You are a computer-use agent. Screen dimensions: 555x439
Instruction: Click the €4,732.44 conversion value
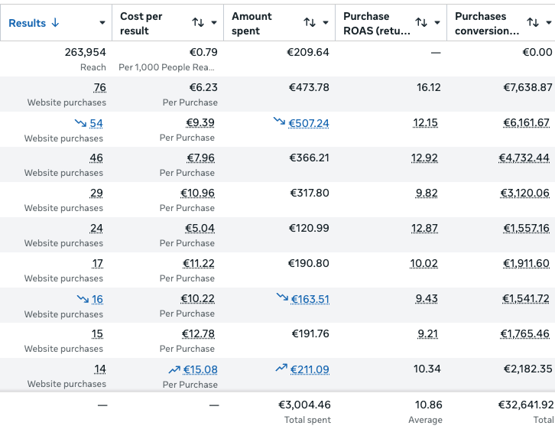pyautogui.click(x=524, y=158)
